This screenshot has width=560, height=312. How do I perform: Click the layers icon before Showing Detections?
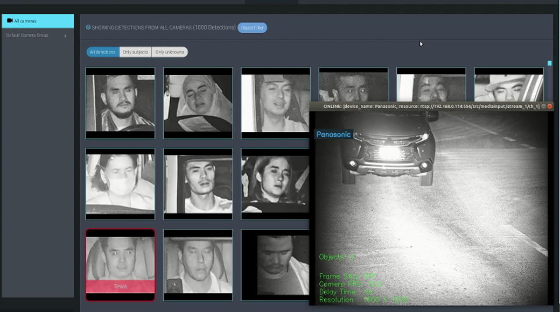88,27
